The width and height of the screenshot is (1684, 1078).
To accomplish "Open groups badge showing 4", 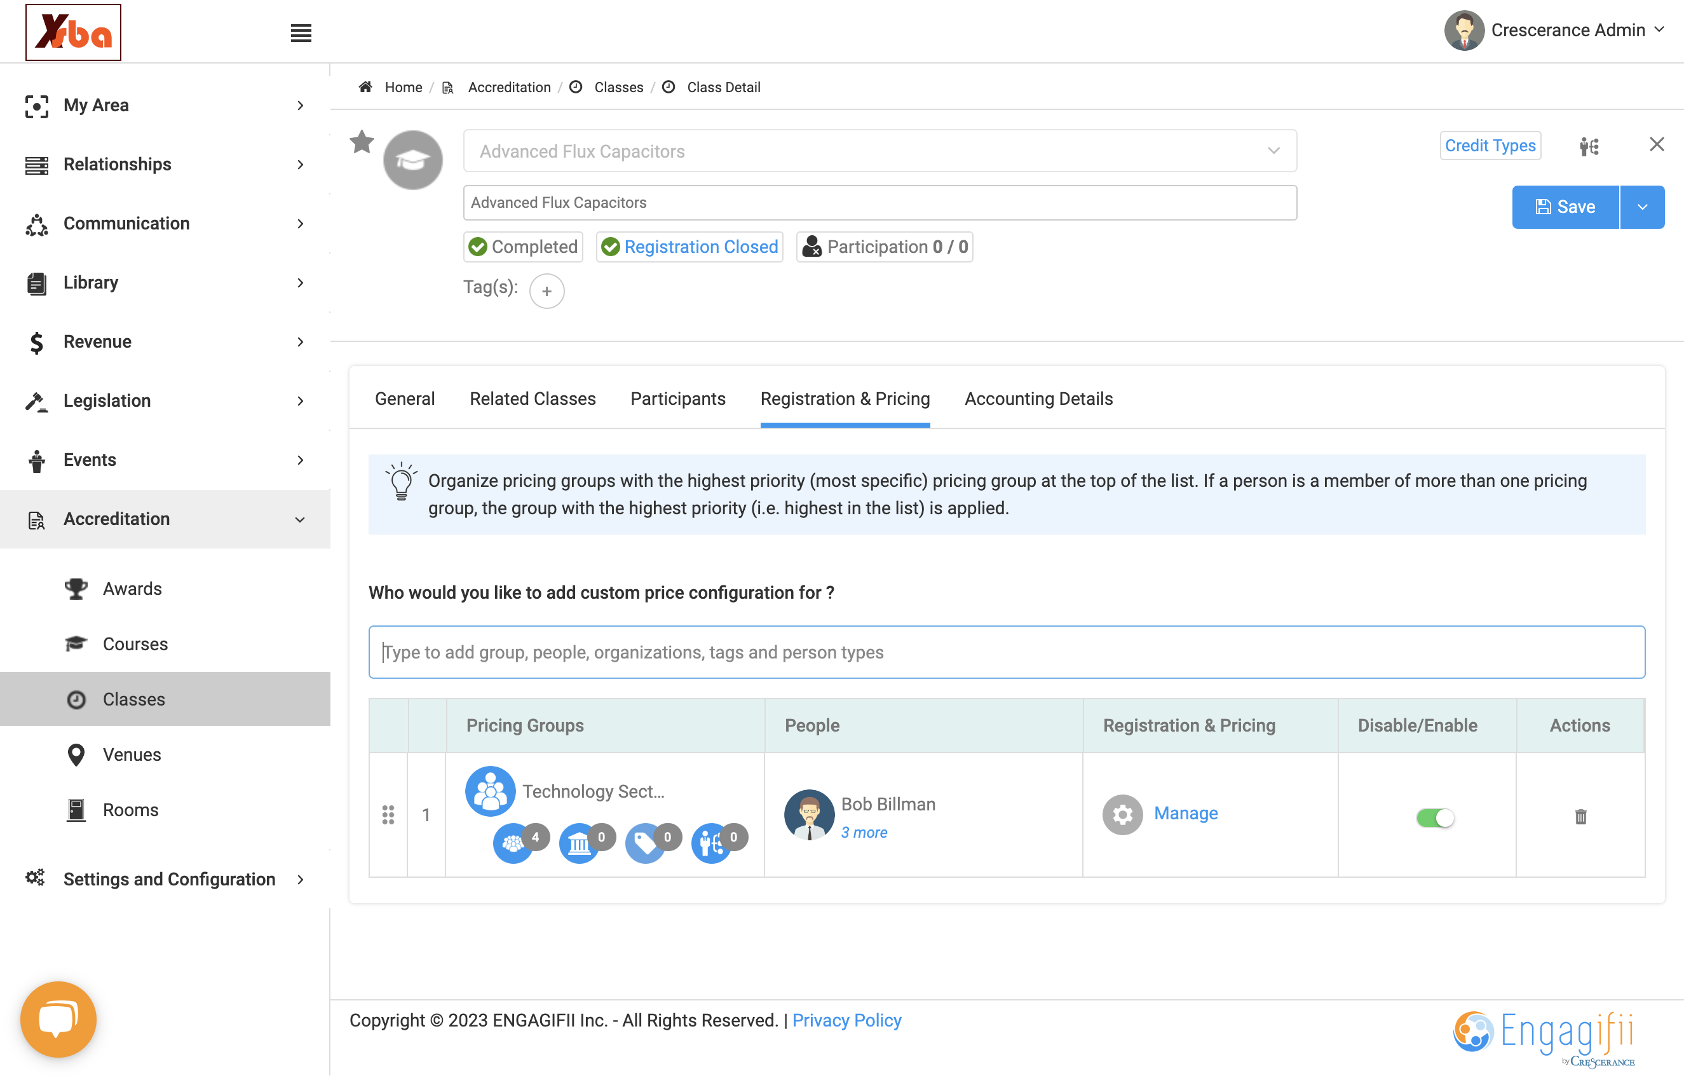I will click(521, 843).
